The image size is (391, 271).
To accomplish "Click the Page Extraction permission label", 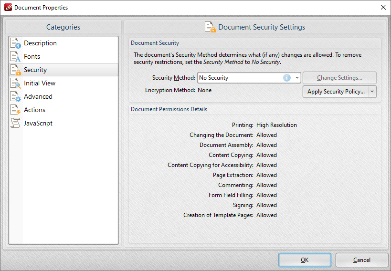I will point(233,175).
